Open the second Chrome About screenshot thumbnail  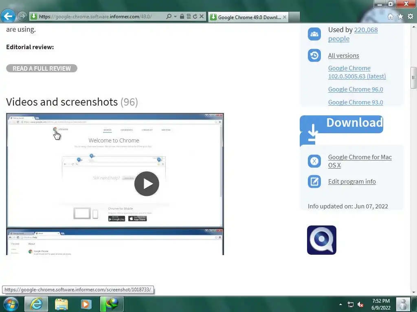pyautogui.click(x=115, y=242)
